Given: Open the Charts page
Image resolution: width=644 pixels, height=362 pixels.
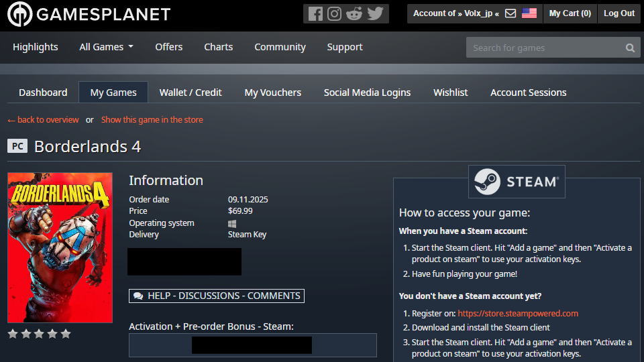Looking at the screenshot, I should point(219,47).
